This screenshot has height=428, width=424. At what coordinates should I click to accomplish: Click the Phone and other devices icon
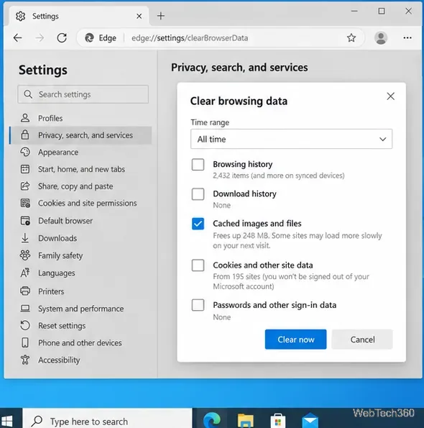coord(25,342)
